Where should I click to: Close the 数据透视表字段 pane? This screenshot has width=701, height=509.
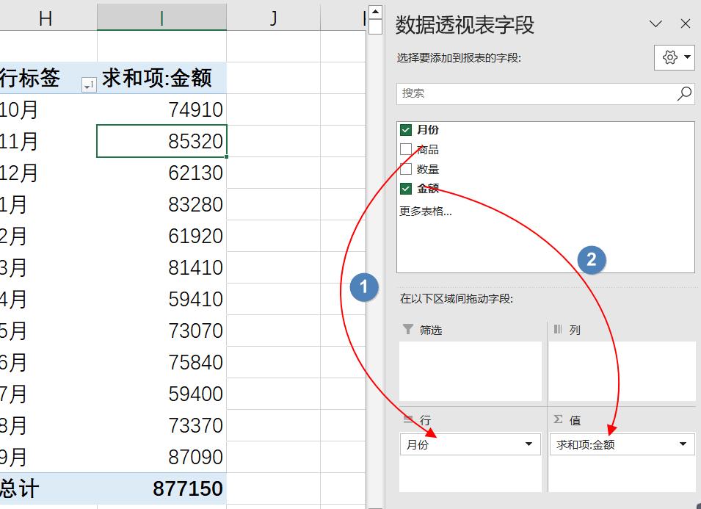[685, 24]
